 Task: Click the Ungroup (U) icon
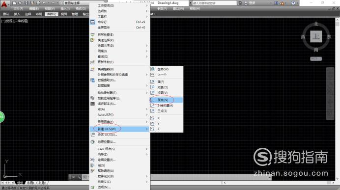tap(92, 171)
